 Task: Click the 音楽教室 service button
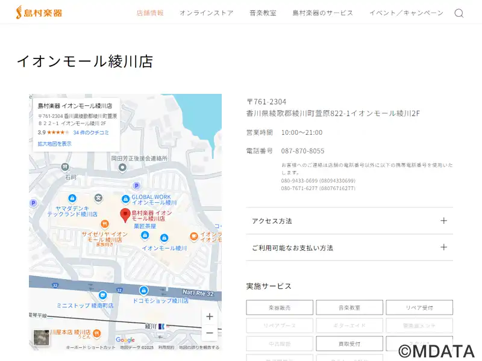[x=349, y=307]
